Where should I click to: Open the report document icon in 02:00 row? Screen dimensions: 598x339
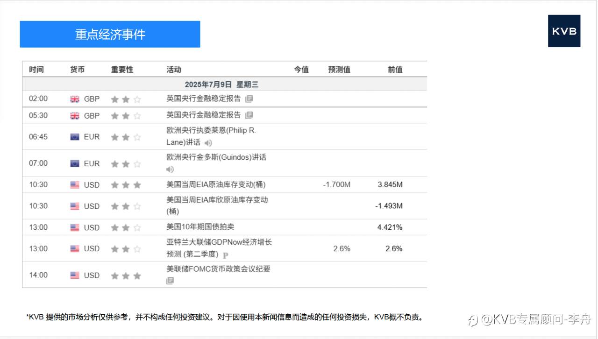click(x=249, y=99)
